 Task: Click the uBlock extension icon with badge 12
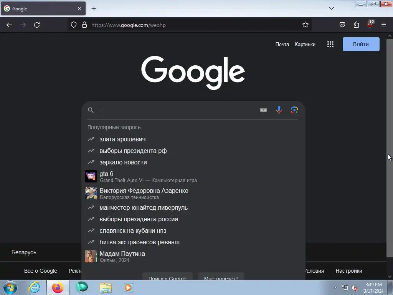coord(370,24)
